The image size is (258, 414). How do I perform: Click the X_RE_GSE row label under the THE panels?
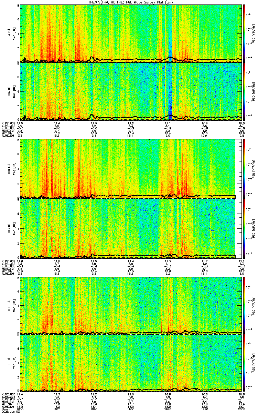(x=8, y=394)
